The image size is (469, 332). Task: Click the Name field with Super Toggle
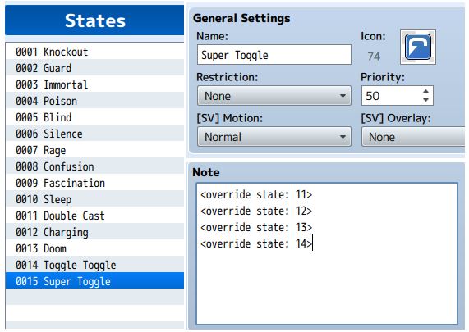click(x=274, y=55)
